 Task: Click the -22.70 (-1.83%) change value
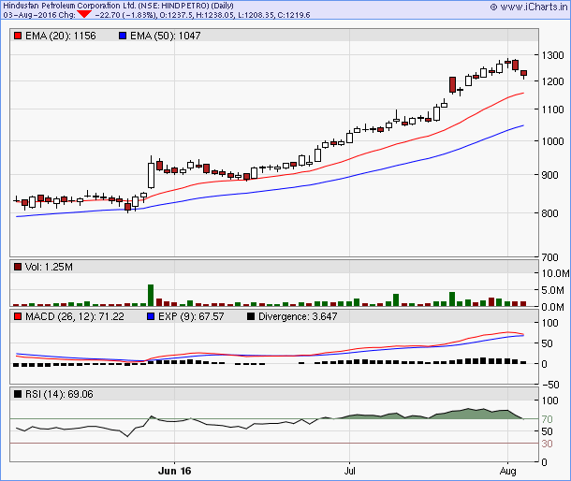pyautogui.click(x=126, y=15)
